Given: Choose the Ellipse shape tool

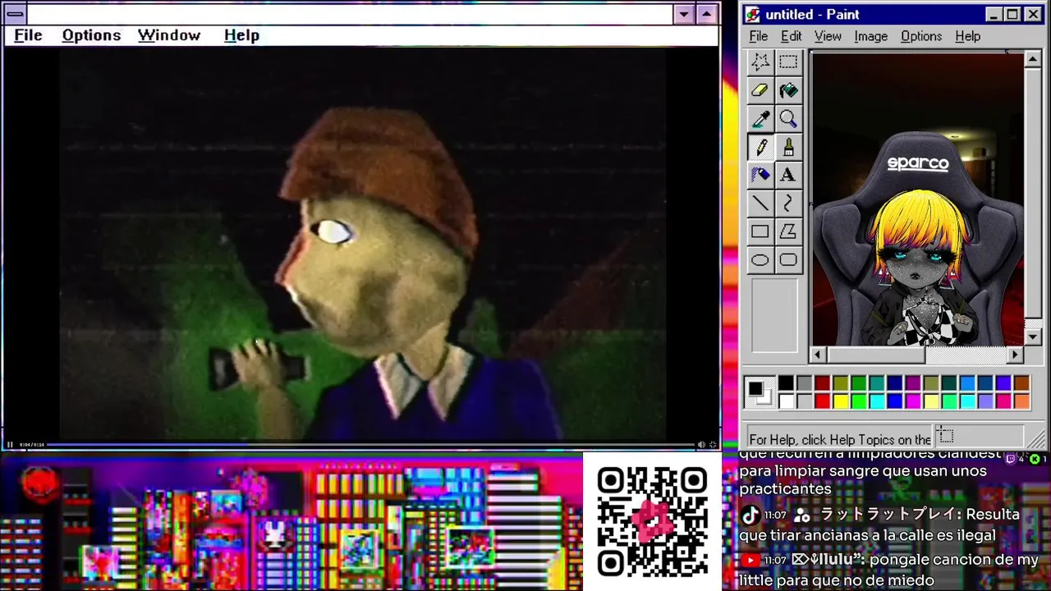Looking at the screenshot, I should tap(760, 260).
